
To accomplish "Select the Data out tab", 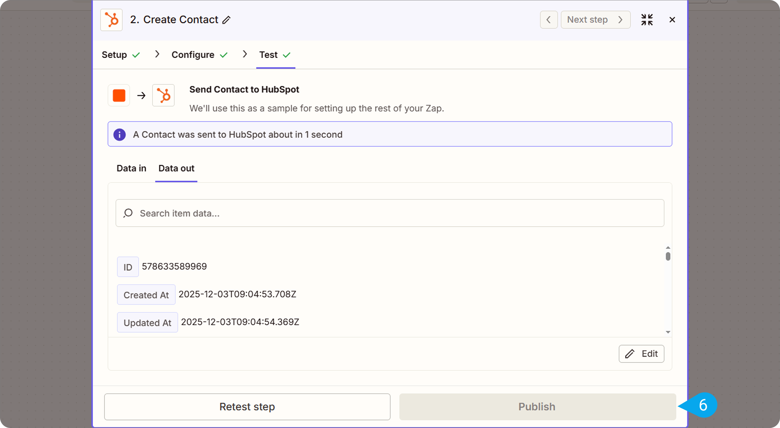I will [176, 168].
